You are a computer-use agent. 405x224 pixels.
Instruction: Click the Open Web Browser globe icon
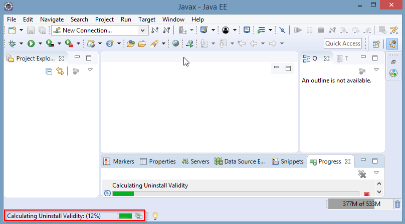pos(175,43)
